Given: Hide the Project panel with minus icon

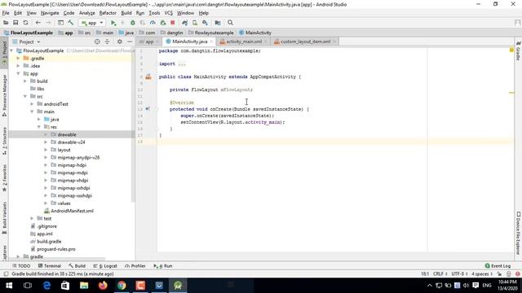Looking at the screenshot, I should pyautogui.click(x=130, y=42).
